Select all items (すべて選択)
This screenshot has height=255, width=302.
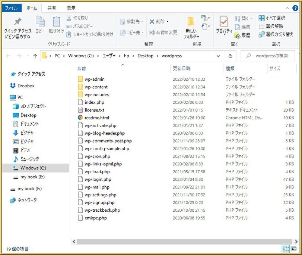point(272,18)
